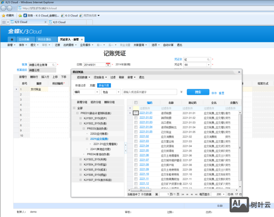Close the first K/3 Cloud browser tab

click(x=46, y=22)
